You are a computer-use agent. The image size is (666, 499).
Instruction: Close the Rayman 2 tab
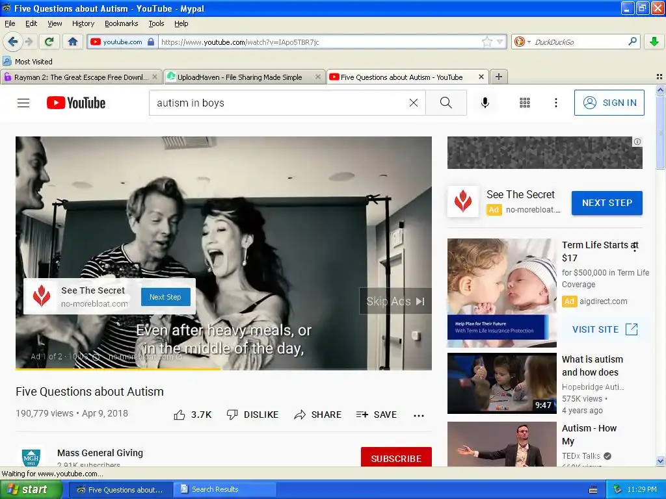tap(155, 77)
